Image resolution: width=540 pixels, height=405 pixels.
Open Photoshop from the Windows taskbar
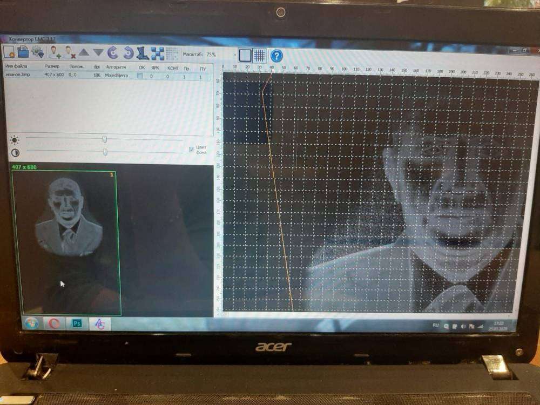pyautogui.click(x=77, y=323)
